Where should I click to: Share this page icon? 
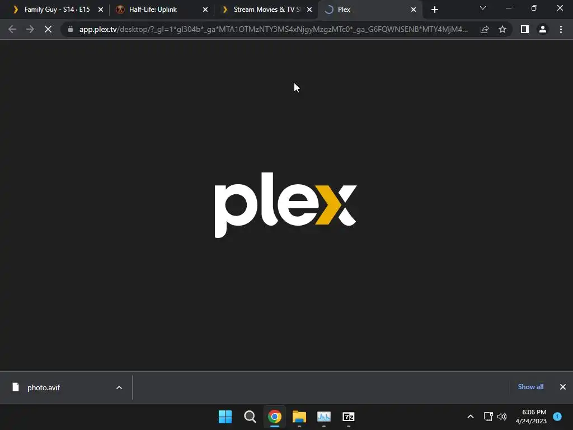[x=485, y=29]
